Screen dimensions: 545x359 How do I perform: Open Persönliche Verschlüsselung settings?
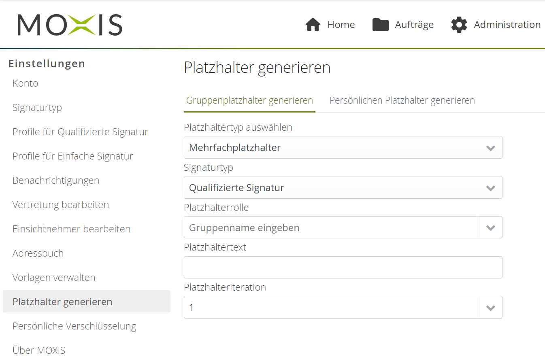coord(75,326)
